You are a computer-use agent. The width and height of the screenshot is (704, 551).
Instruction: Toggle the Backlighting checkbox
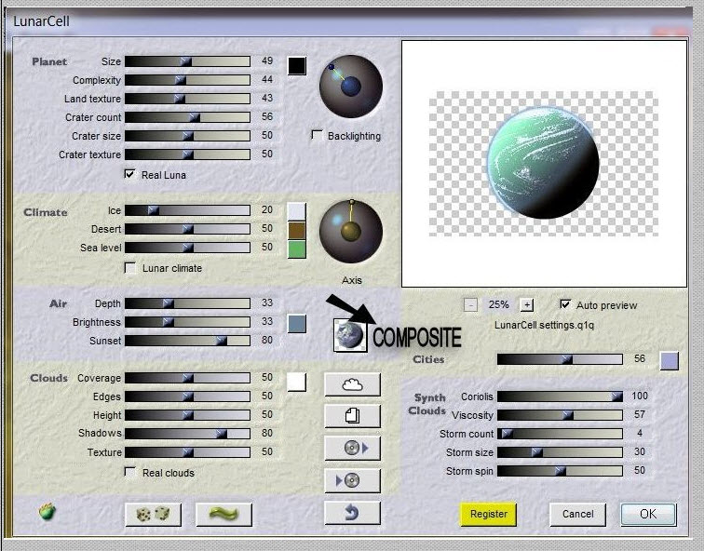click(x=317, y=135)
